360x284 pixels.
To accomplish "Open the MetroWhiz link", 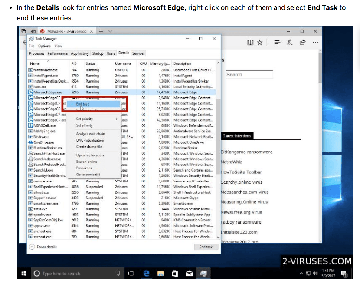I will pyautogui.click(x=232, y=162).
